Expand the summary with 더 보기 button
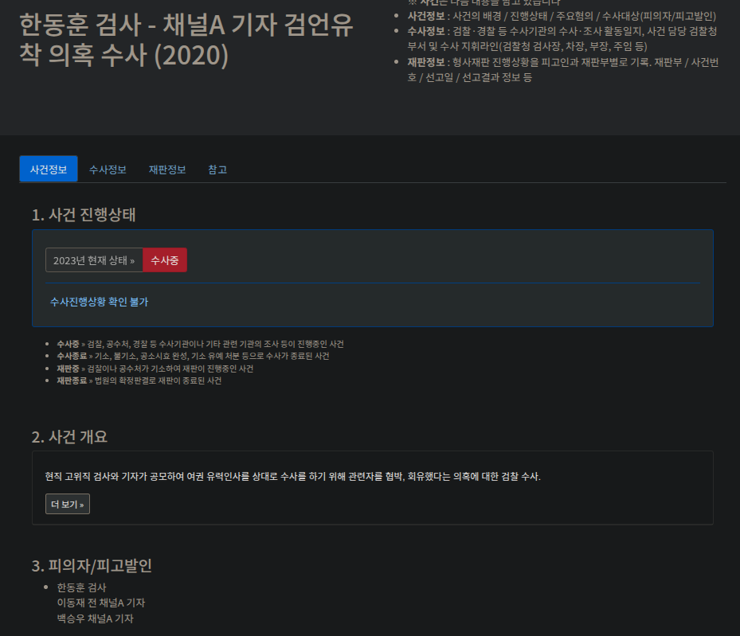Screen dimensions: 740x636 pos(68,504)
